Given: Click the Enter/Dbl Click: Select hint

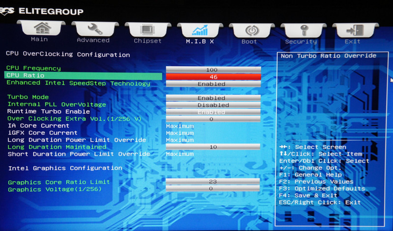Looking at the screenshot, I should click(324, 161).
